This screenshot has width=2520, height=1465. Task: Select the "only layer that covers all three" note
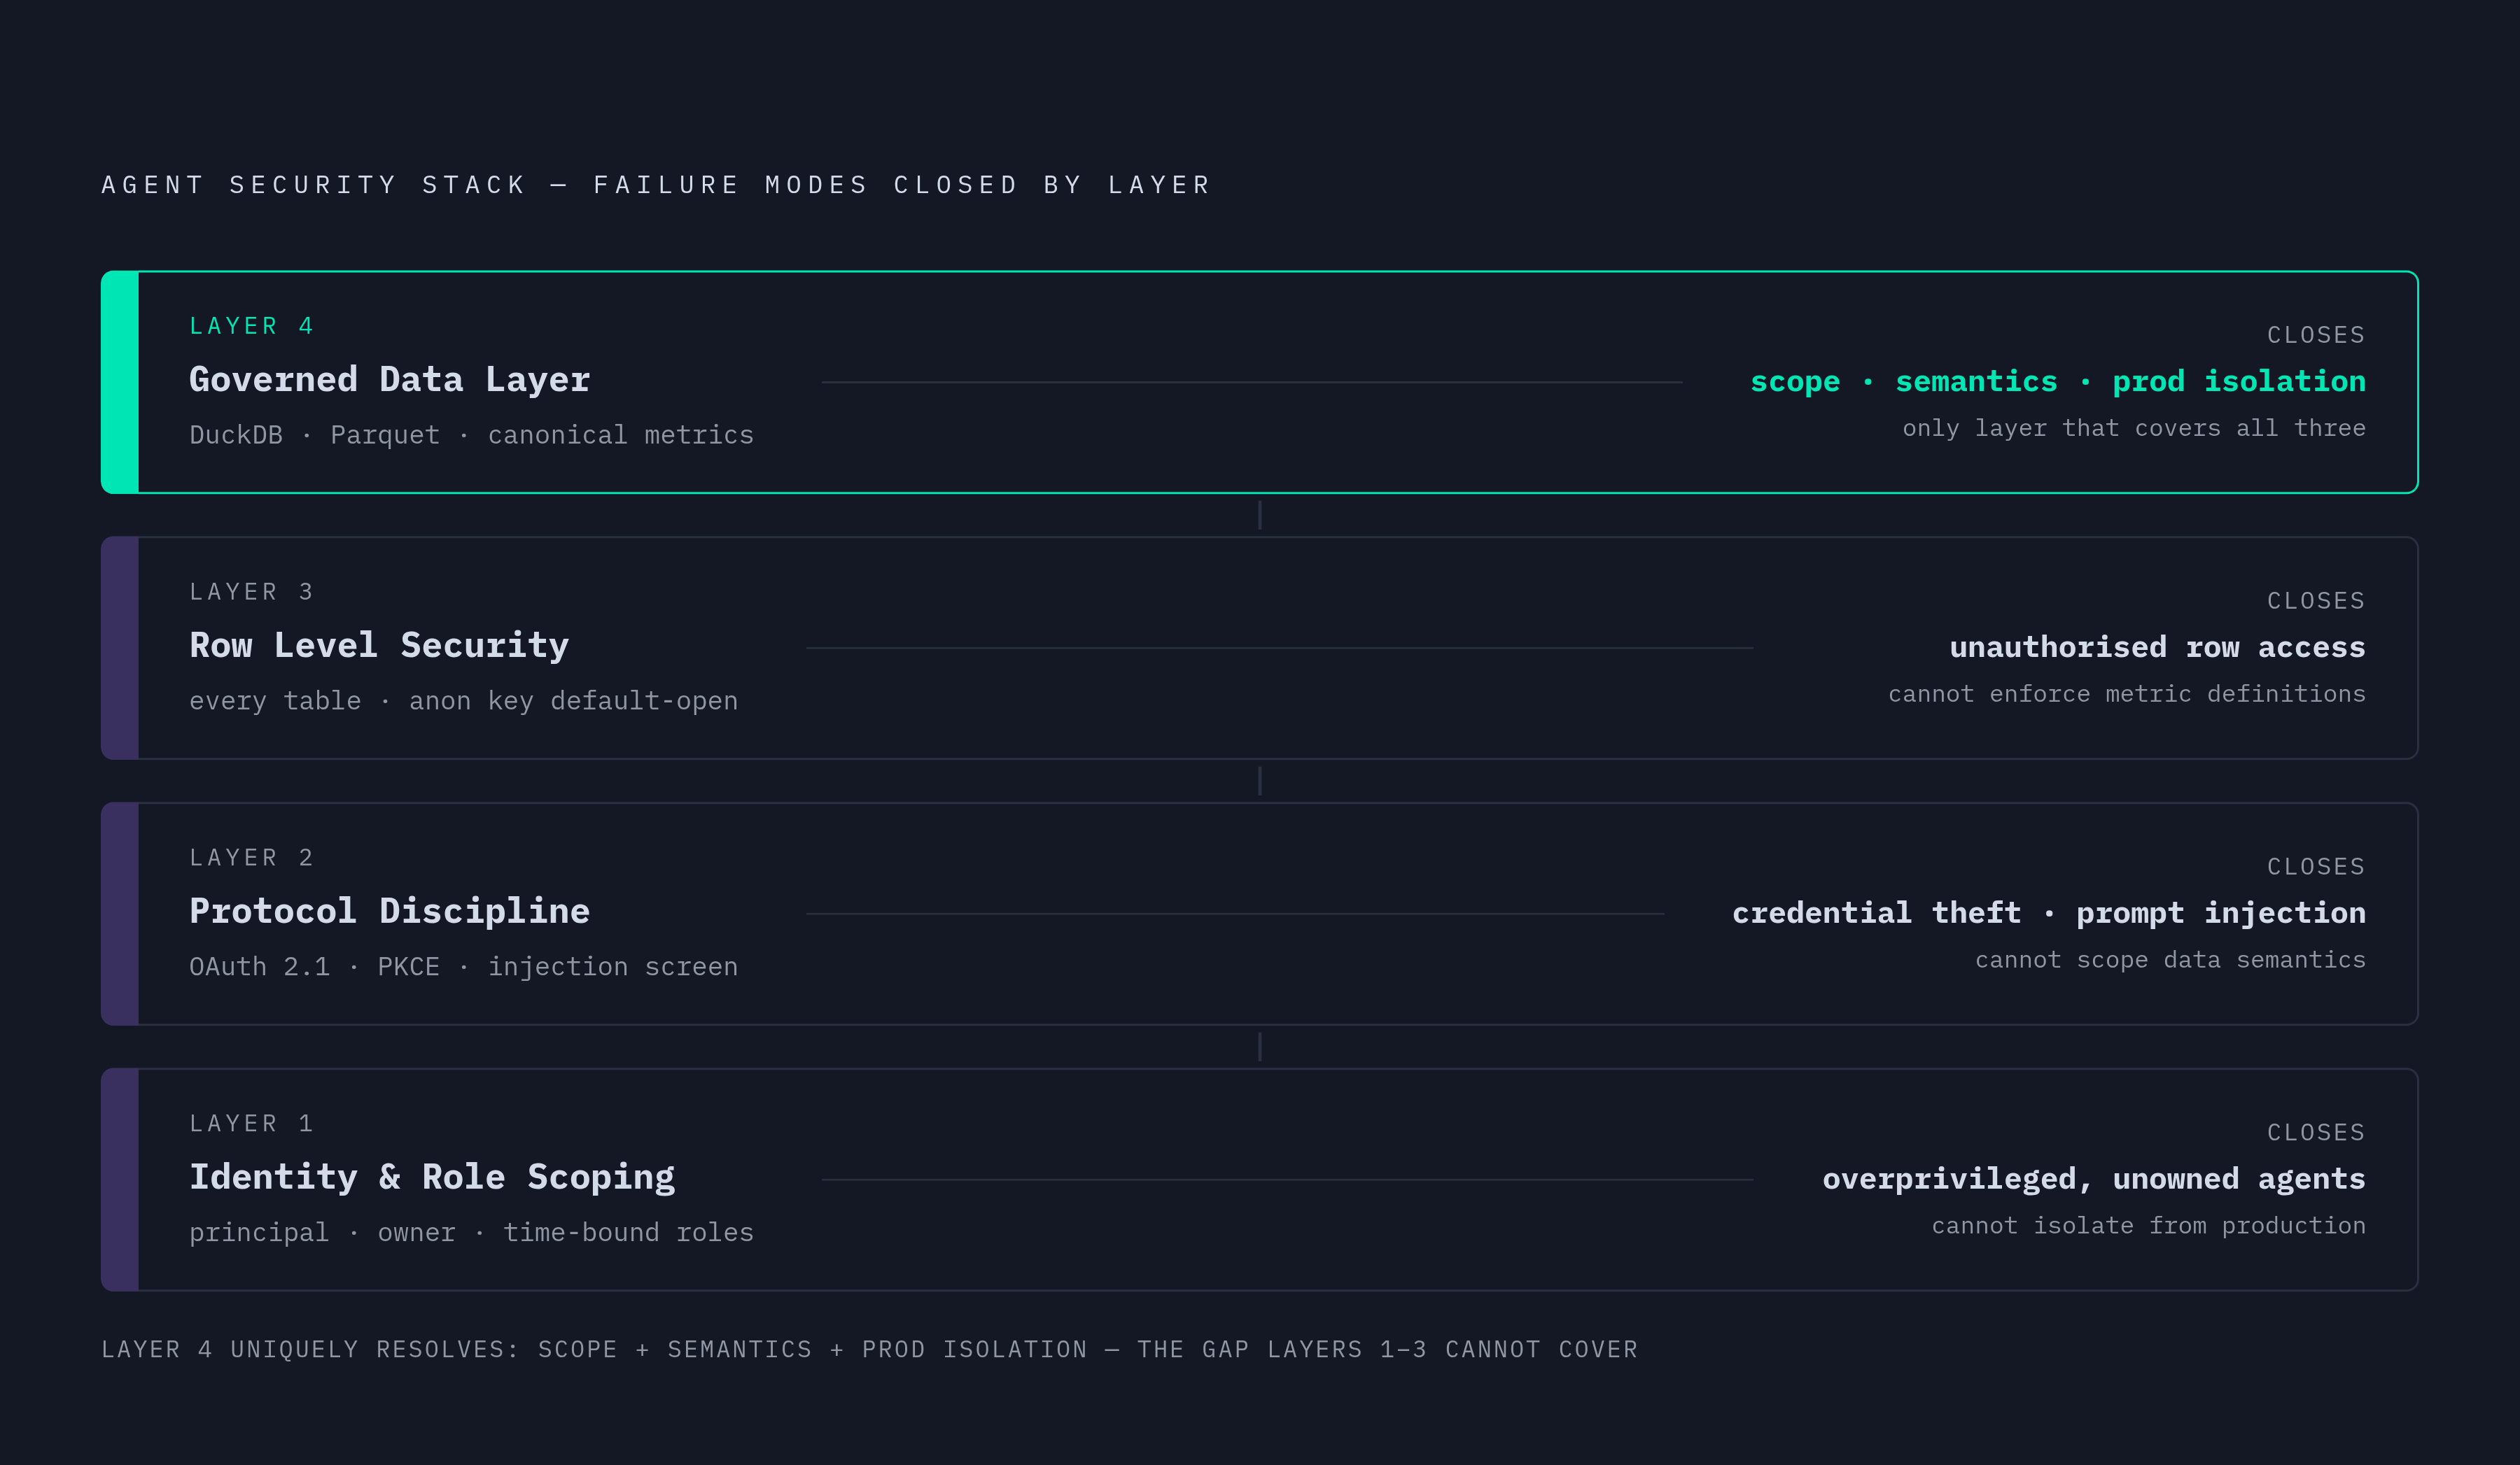(2134, 427)
